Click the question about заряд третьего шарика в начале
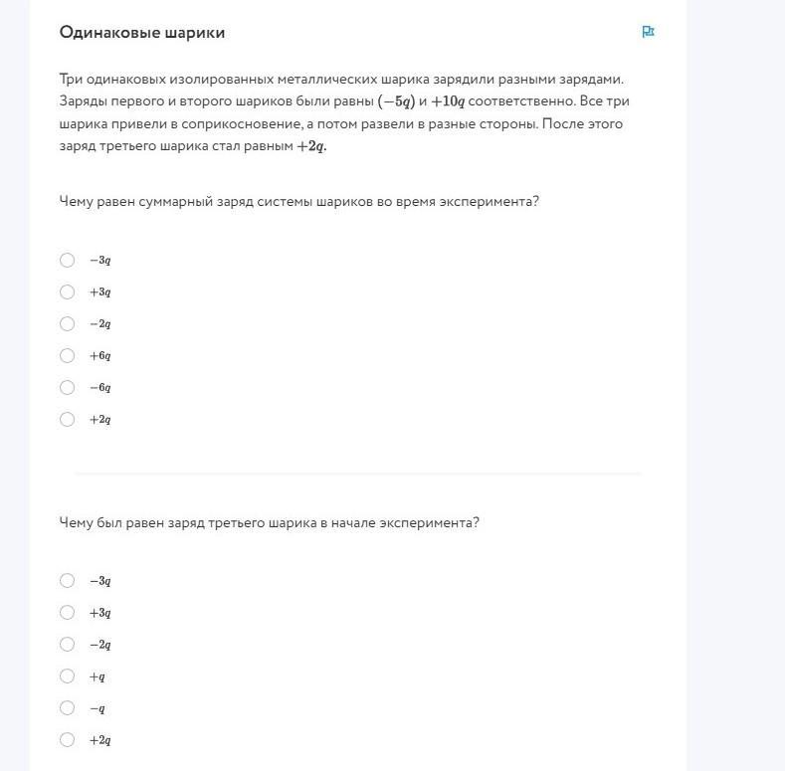785x771 pixels. pos(269,522)
